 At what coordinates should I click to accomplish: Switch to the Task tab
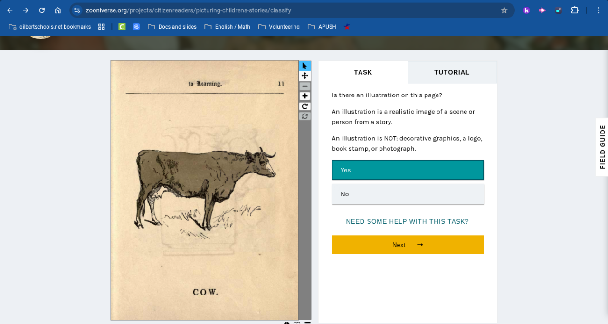coord(363,72)
